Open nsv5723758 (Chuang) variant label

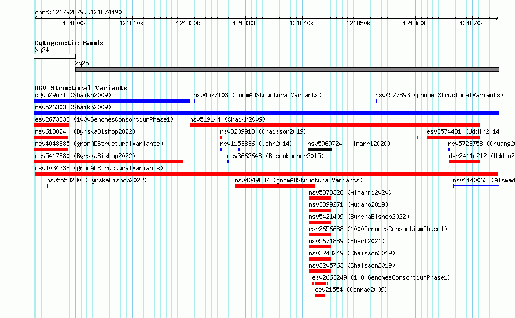point(481,144)
